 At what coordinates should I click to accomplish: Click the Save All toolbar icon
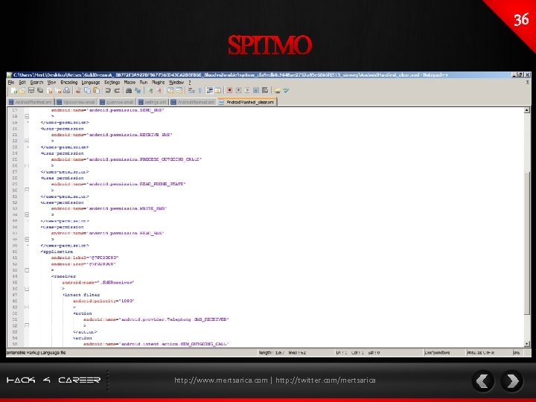pyautogui.click(x=40, y=91)
